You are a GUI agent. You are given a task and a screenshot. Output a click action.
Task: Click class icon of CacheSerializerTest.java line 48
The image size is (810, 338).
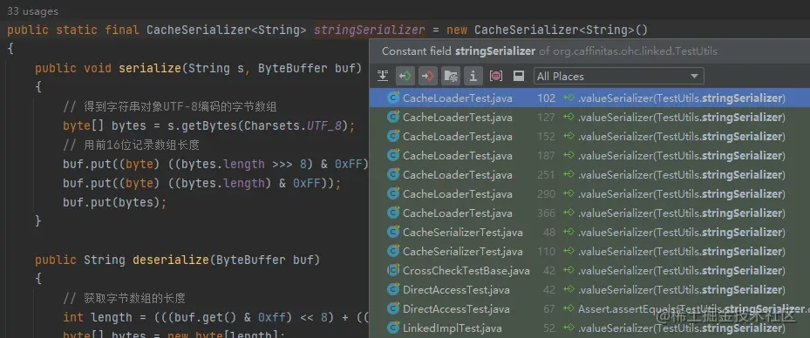click(x=393, y=233)
